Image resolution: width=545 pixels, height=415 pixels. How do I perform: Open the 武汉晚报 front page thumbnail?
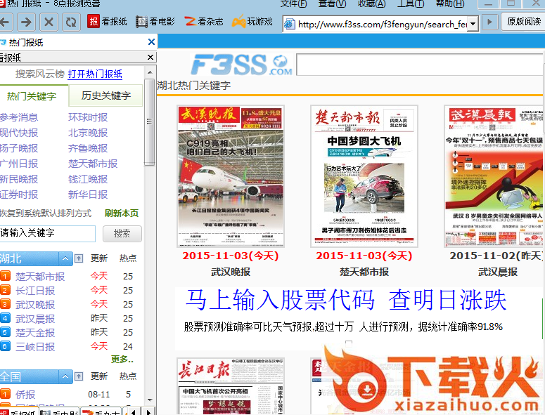tap(231, 176)
